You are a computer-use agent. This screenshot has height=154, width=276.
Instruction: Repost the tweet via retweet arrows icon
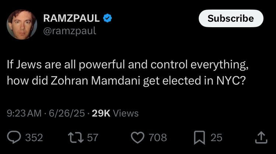point(76,137)
